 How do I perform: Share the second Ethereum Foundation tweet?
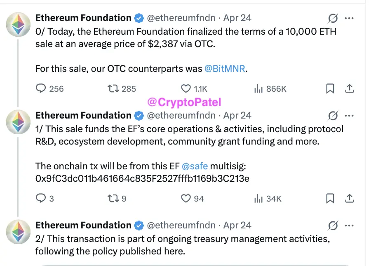pos(349,199)
